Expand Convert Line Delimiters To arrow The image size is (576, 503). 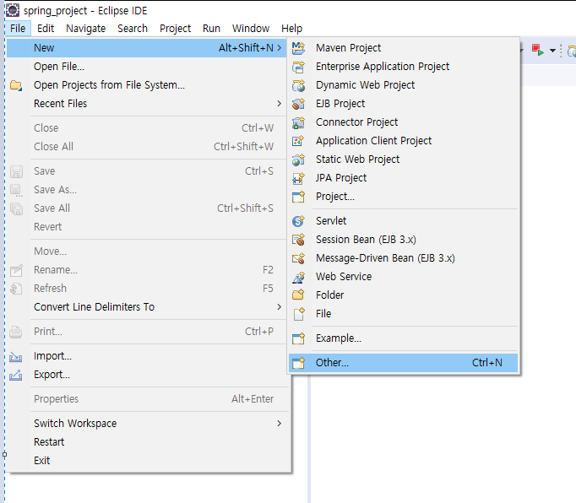(x=280, y=306)
